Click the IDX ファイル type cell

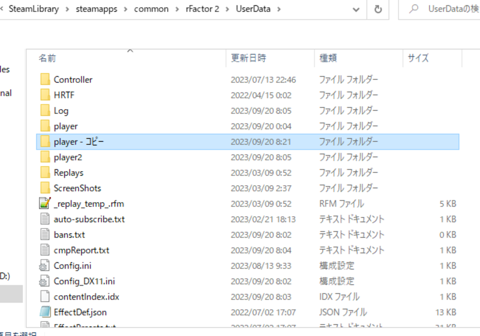tap(339, 297)
